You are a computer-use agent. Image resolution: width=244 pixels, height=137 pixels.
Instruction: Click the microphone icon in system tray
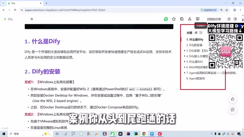[x=215, y=134]
